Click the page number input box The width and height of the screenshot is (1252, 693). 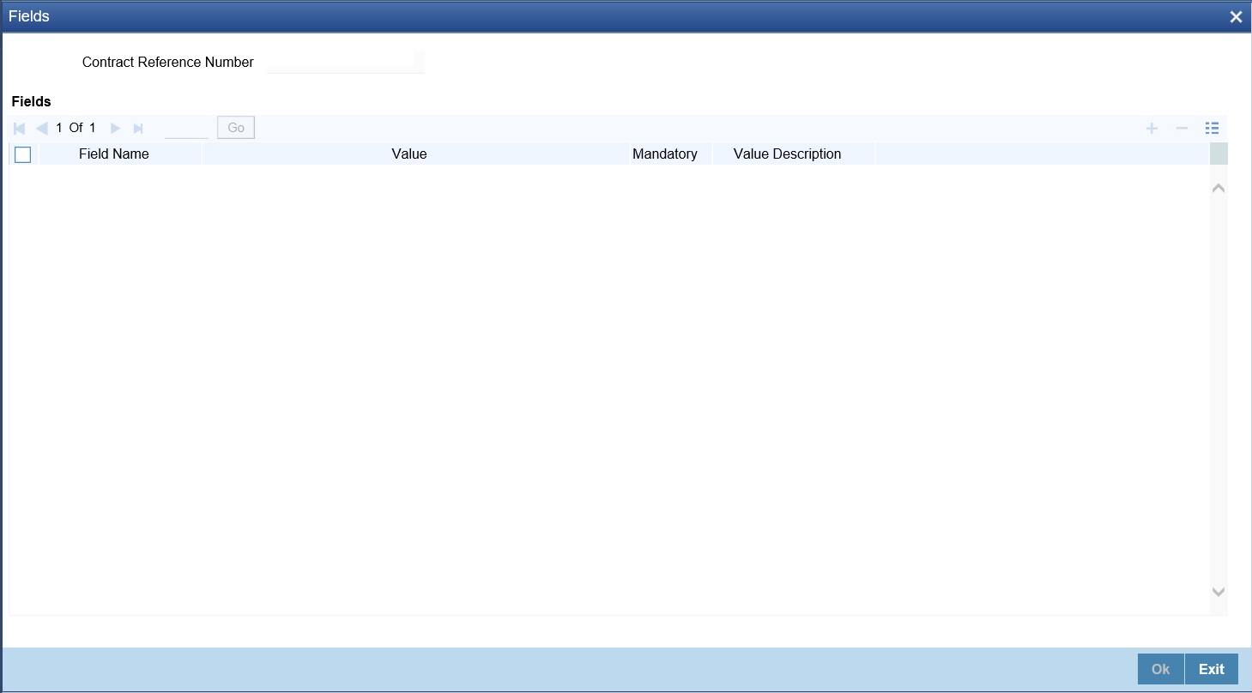pyautogui.click(x=186, y=128)
